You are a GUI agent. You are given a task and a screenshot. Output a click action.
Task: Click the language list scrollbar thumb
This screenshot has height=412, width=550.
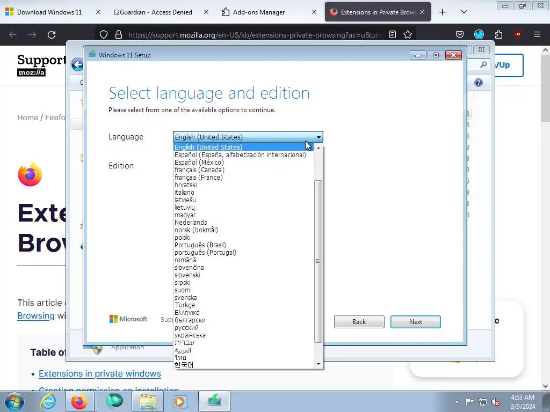(x=318, y=261)
